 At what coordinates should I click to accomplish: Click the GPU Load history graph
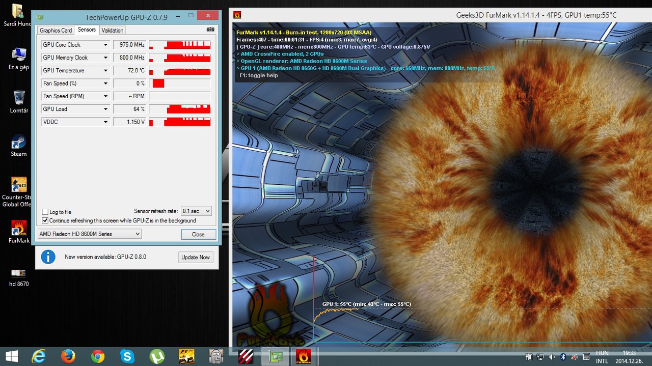pos(180,109)
